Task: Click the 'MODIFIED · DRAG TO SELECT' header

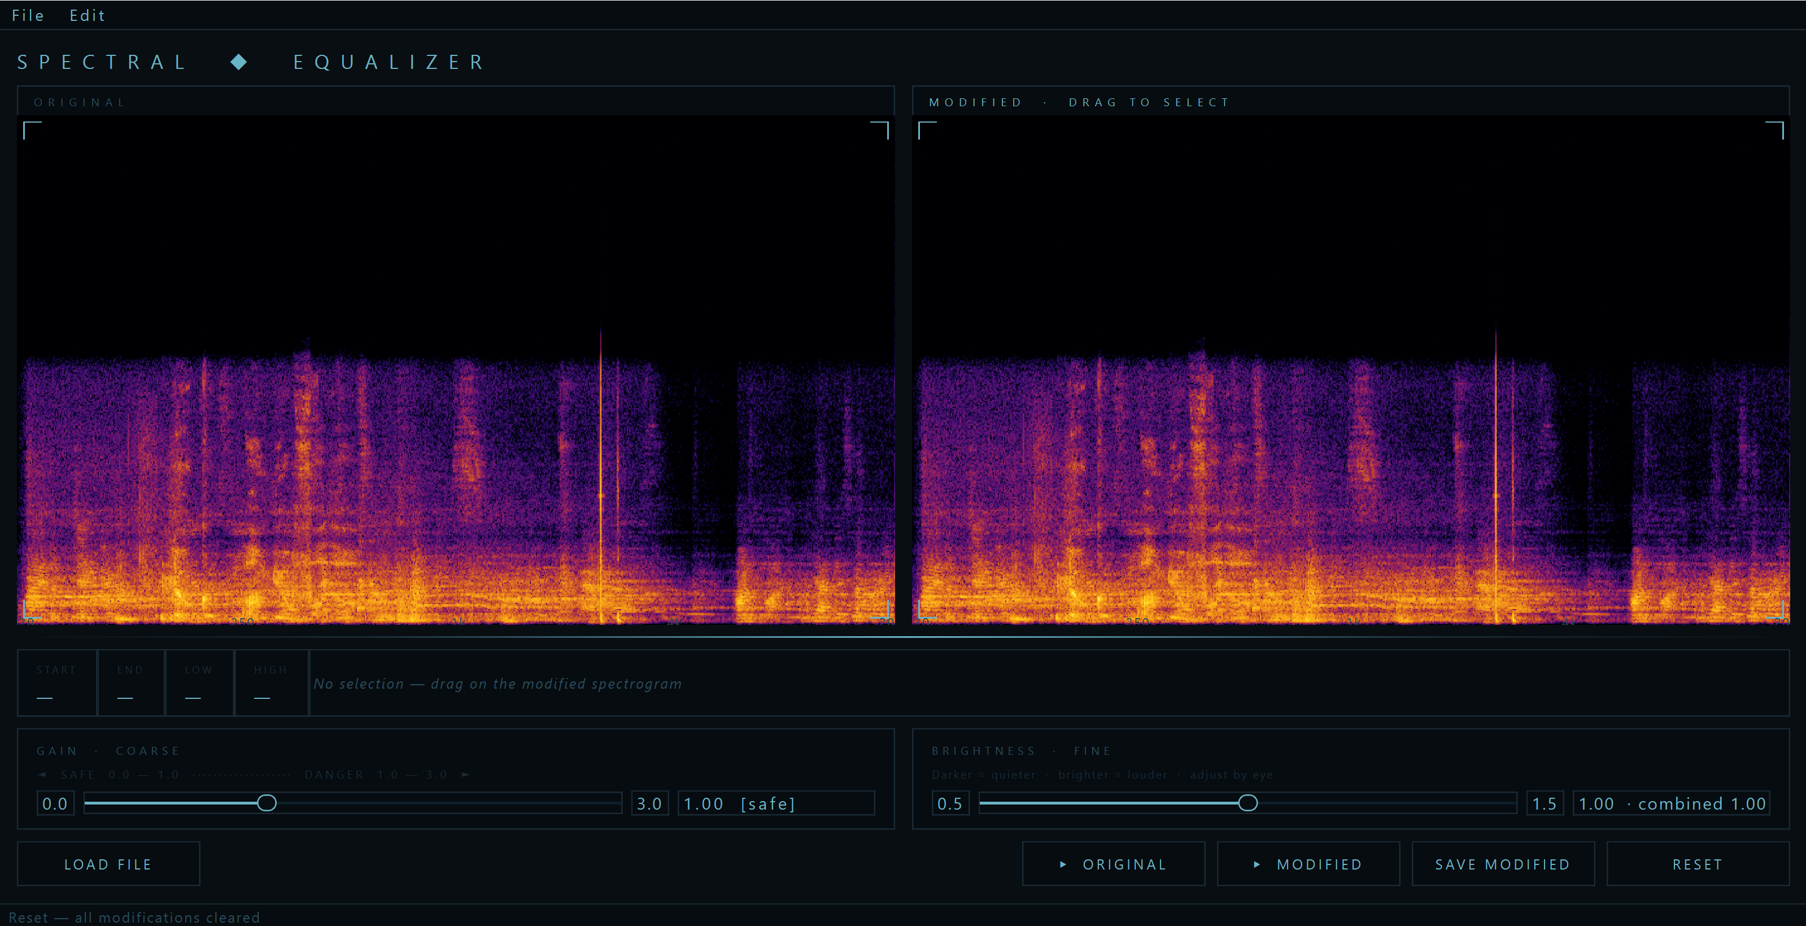Action: pos(1080,102)
